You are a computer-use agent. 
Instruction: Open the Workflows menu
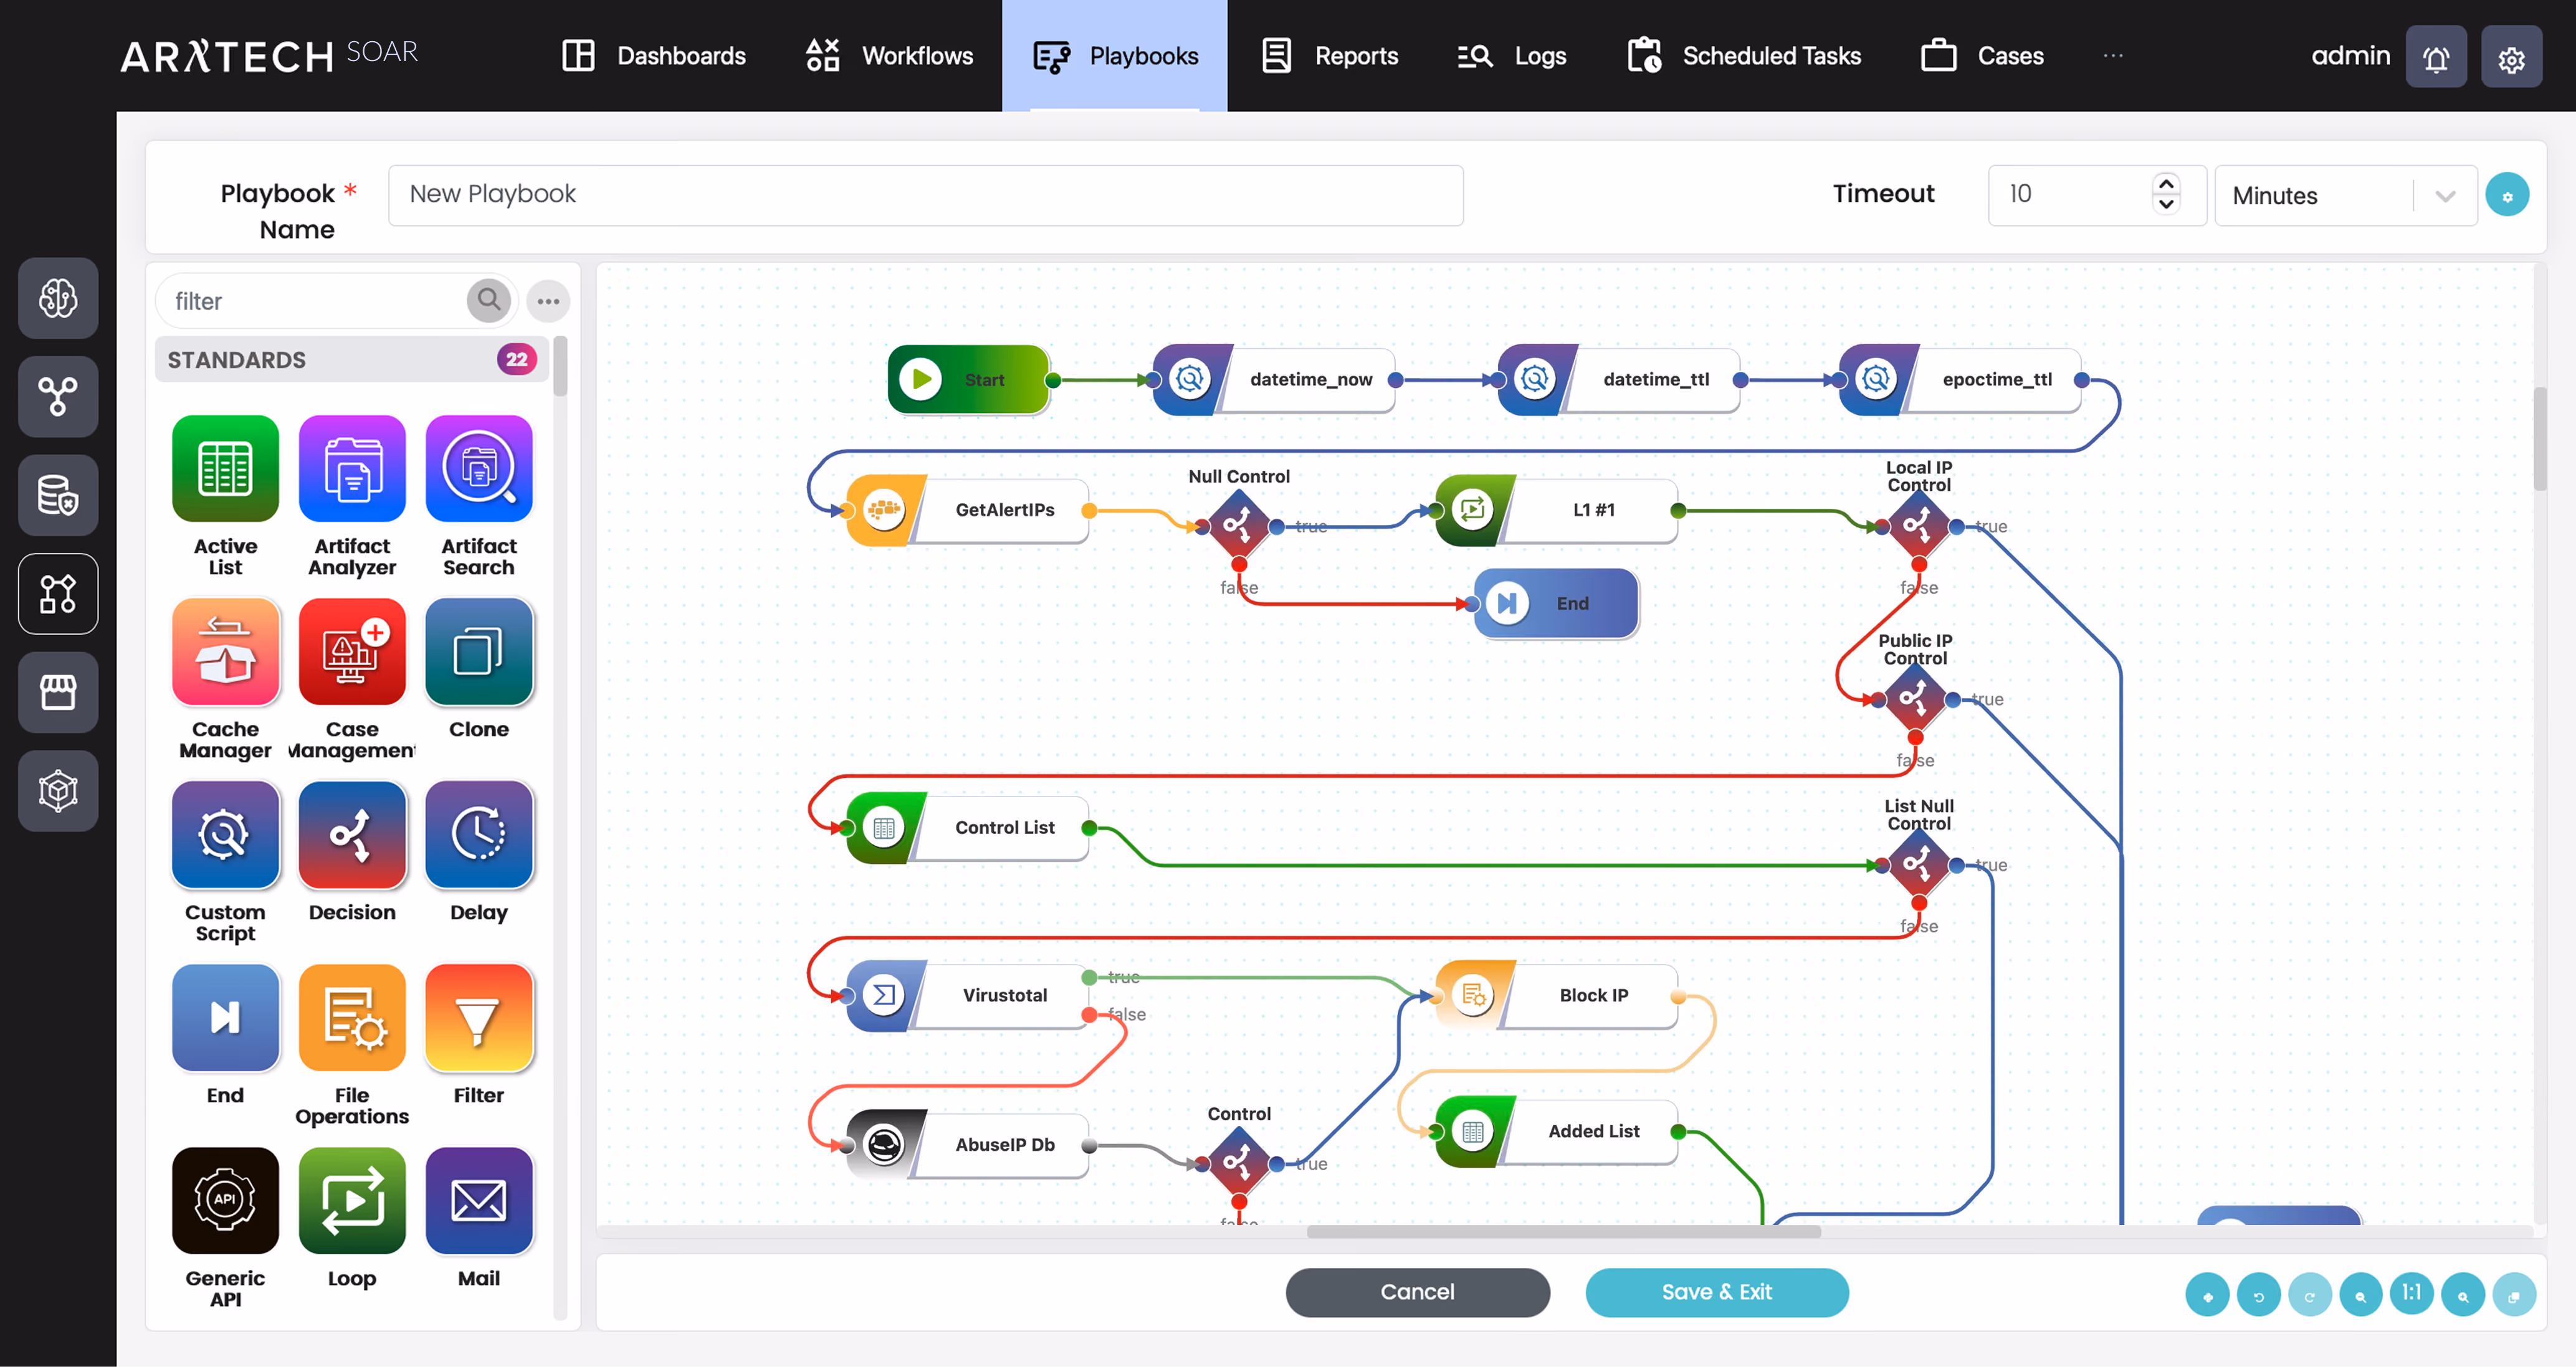[x=889, y=56]
